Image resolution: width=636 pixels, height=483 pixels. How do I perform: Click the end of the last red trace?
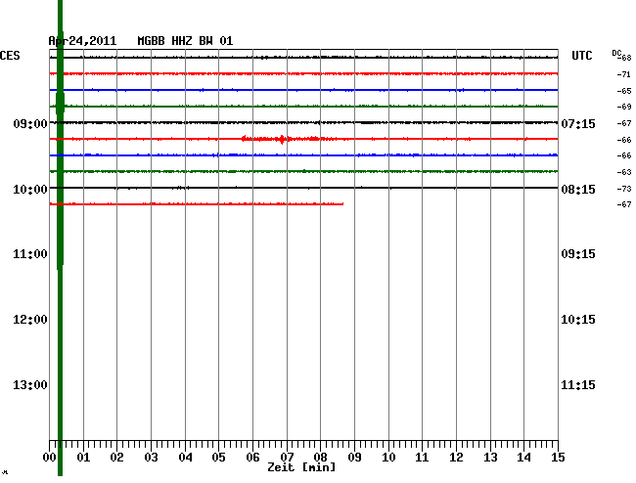342,203
